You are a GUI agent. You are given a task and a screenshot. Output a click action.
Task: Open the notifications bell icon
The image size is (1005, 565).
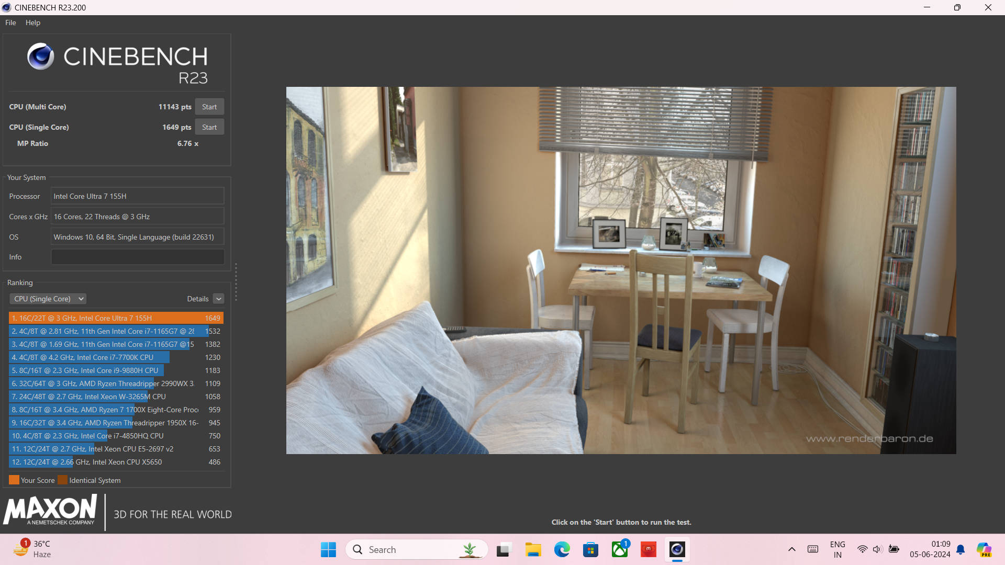click(961, 549)
